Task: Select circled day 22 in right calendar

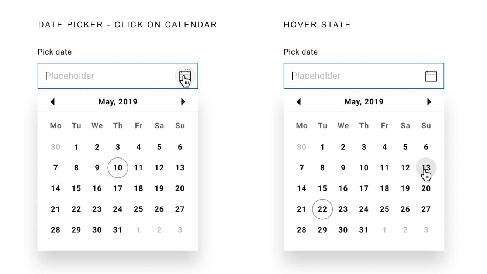Action: 322,209
